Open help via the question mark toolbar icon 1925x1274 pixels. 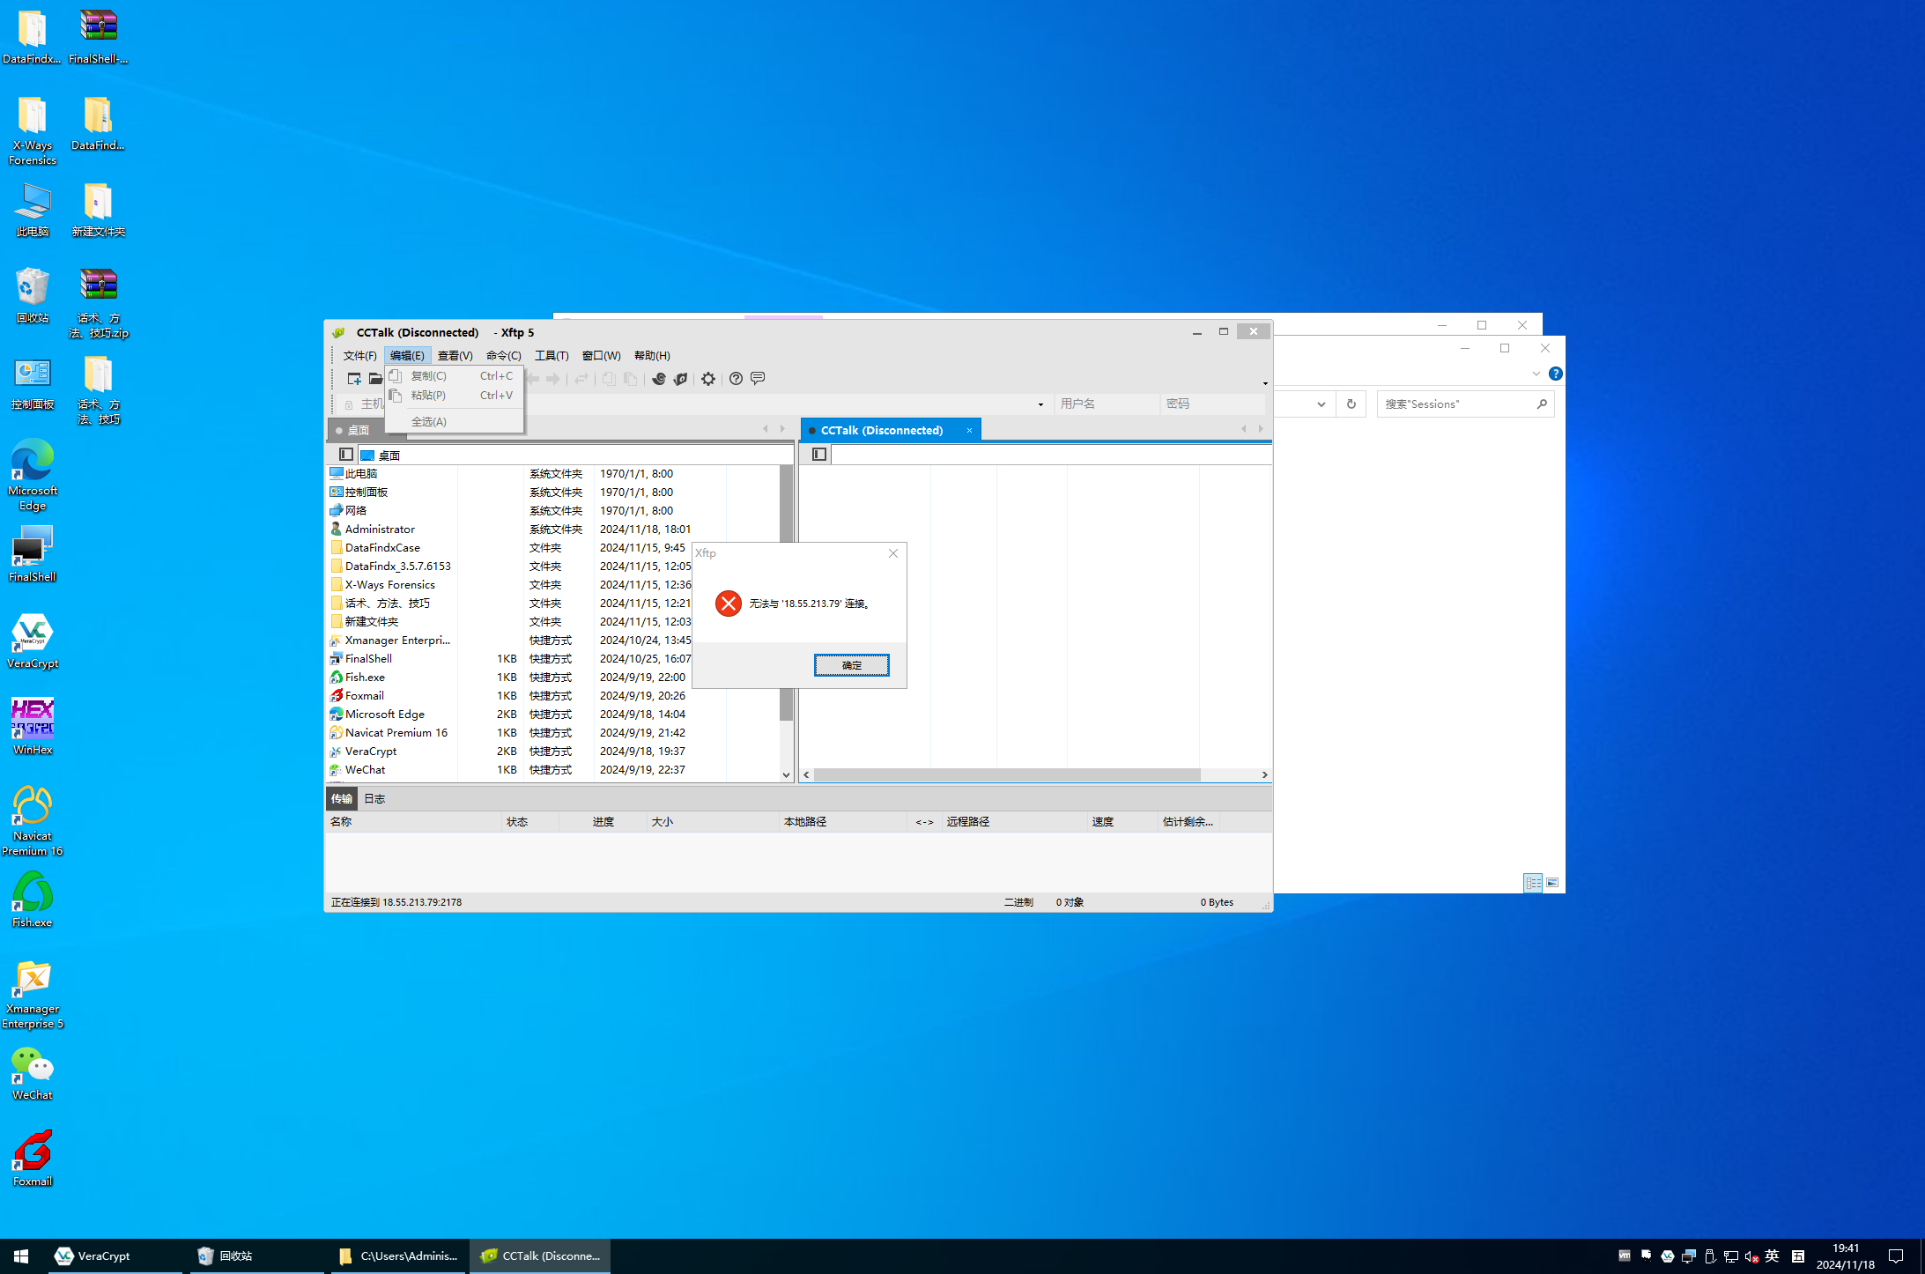tap(736, 379)
